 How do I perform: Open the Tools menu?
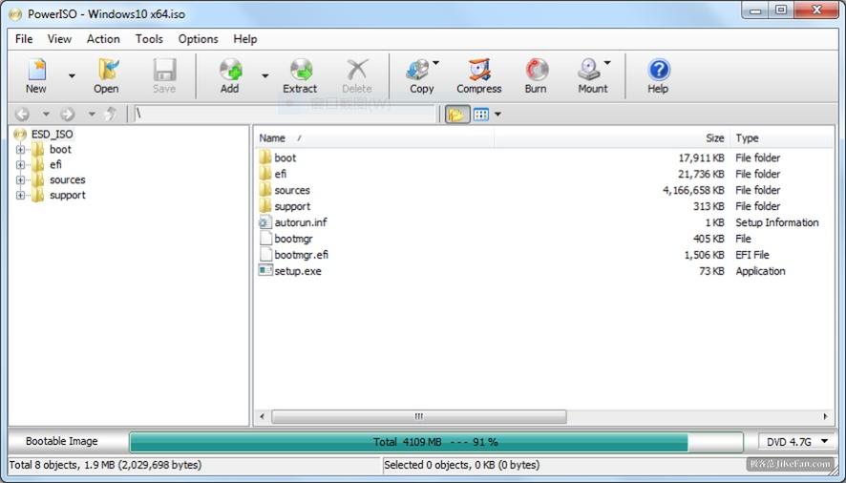(x=149, y=39)
